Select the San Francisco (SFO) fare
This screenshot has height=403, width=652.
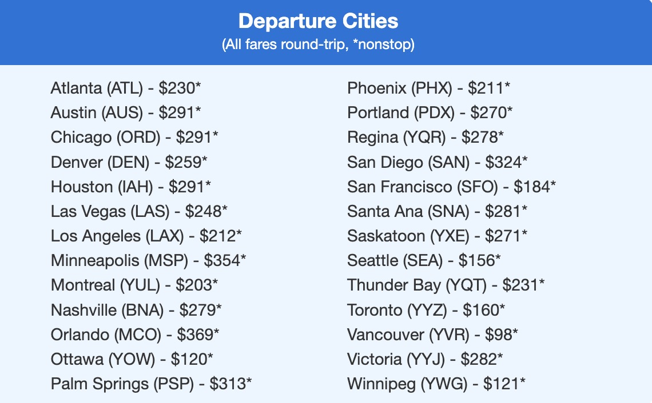click(x=451, y=187)
